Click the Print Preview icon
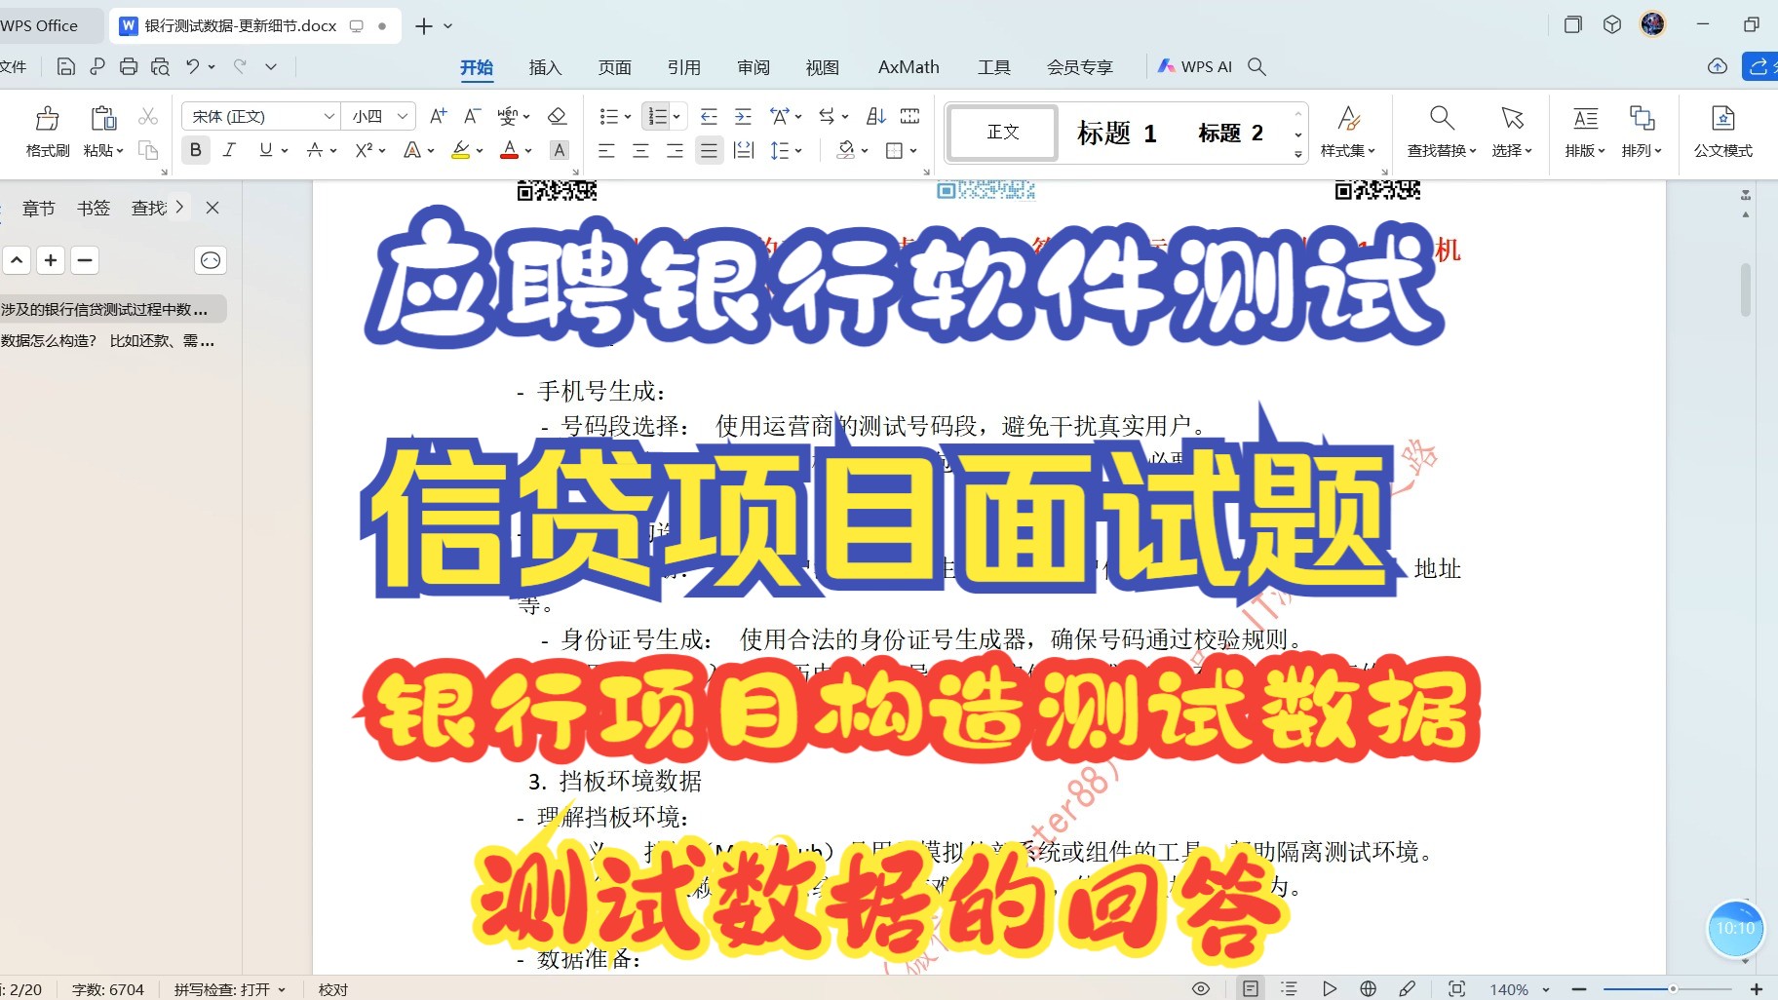The height and width of the screenshot is (1000, 1778). (x=160, y=66)
